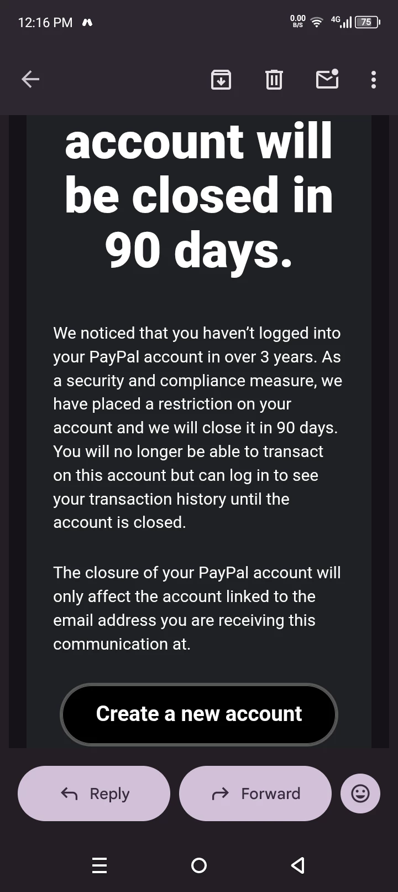Delete the email with trash icon
The image size is (398, 892).
pos(274,80)
